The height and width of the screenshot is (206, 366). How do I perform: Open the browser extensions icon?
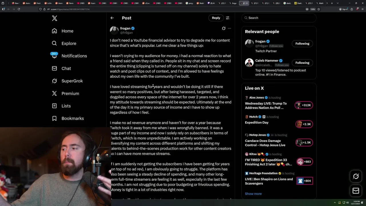[352, 9]
